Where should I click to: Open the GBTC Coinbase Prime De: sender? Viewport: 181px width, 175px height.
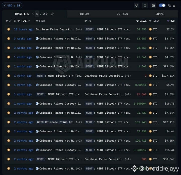coord(55,122)
